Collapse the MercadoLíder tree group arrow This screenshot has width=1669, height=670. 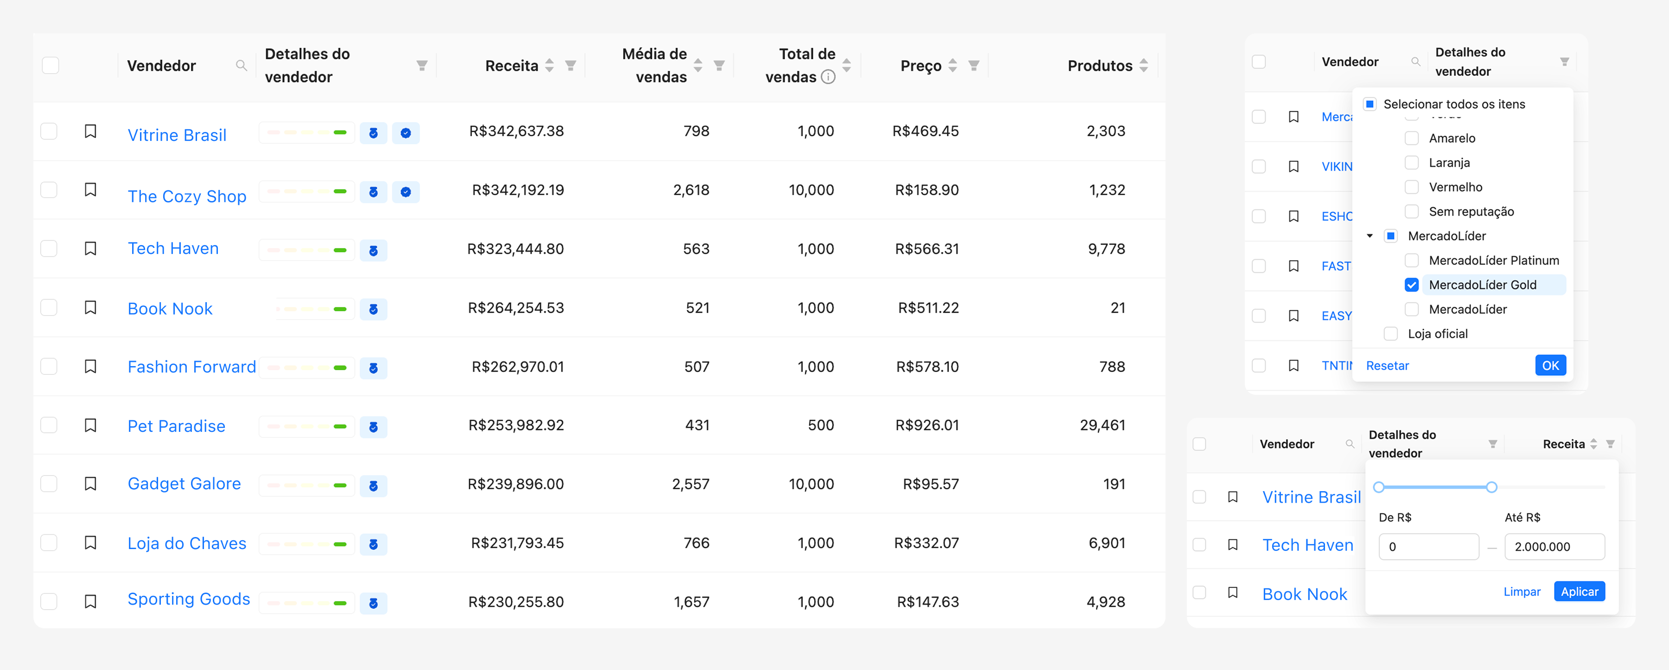[x=1370, y=236]
